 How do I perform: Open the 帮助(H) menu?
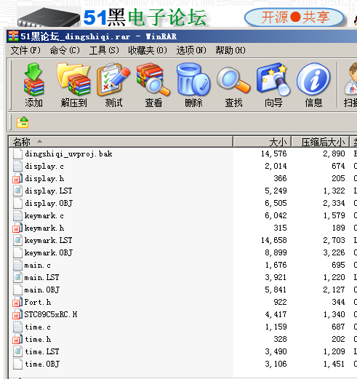coord(230,50)
